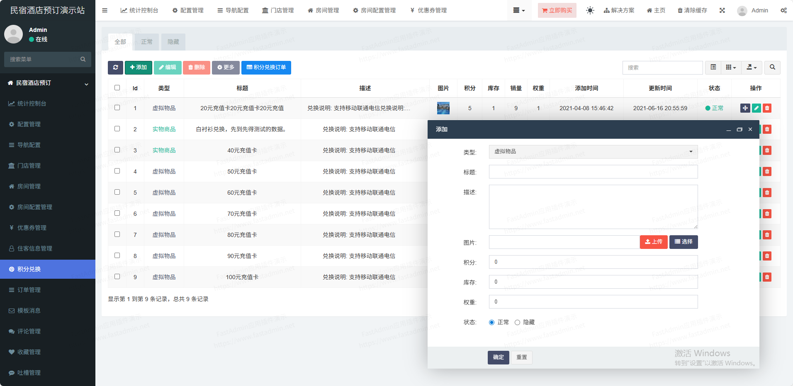This screenshot has height=386, width=793.
Task: Switch to the 正常 tab
Action: [147, 42]
